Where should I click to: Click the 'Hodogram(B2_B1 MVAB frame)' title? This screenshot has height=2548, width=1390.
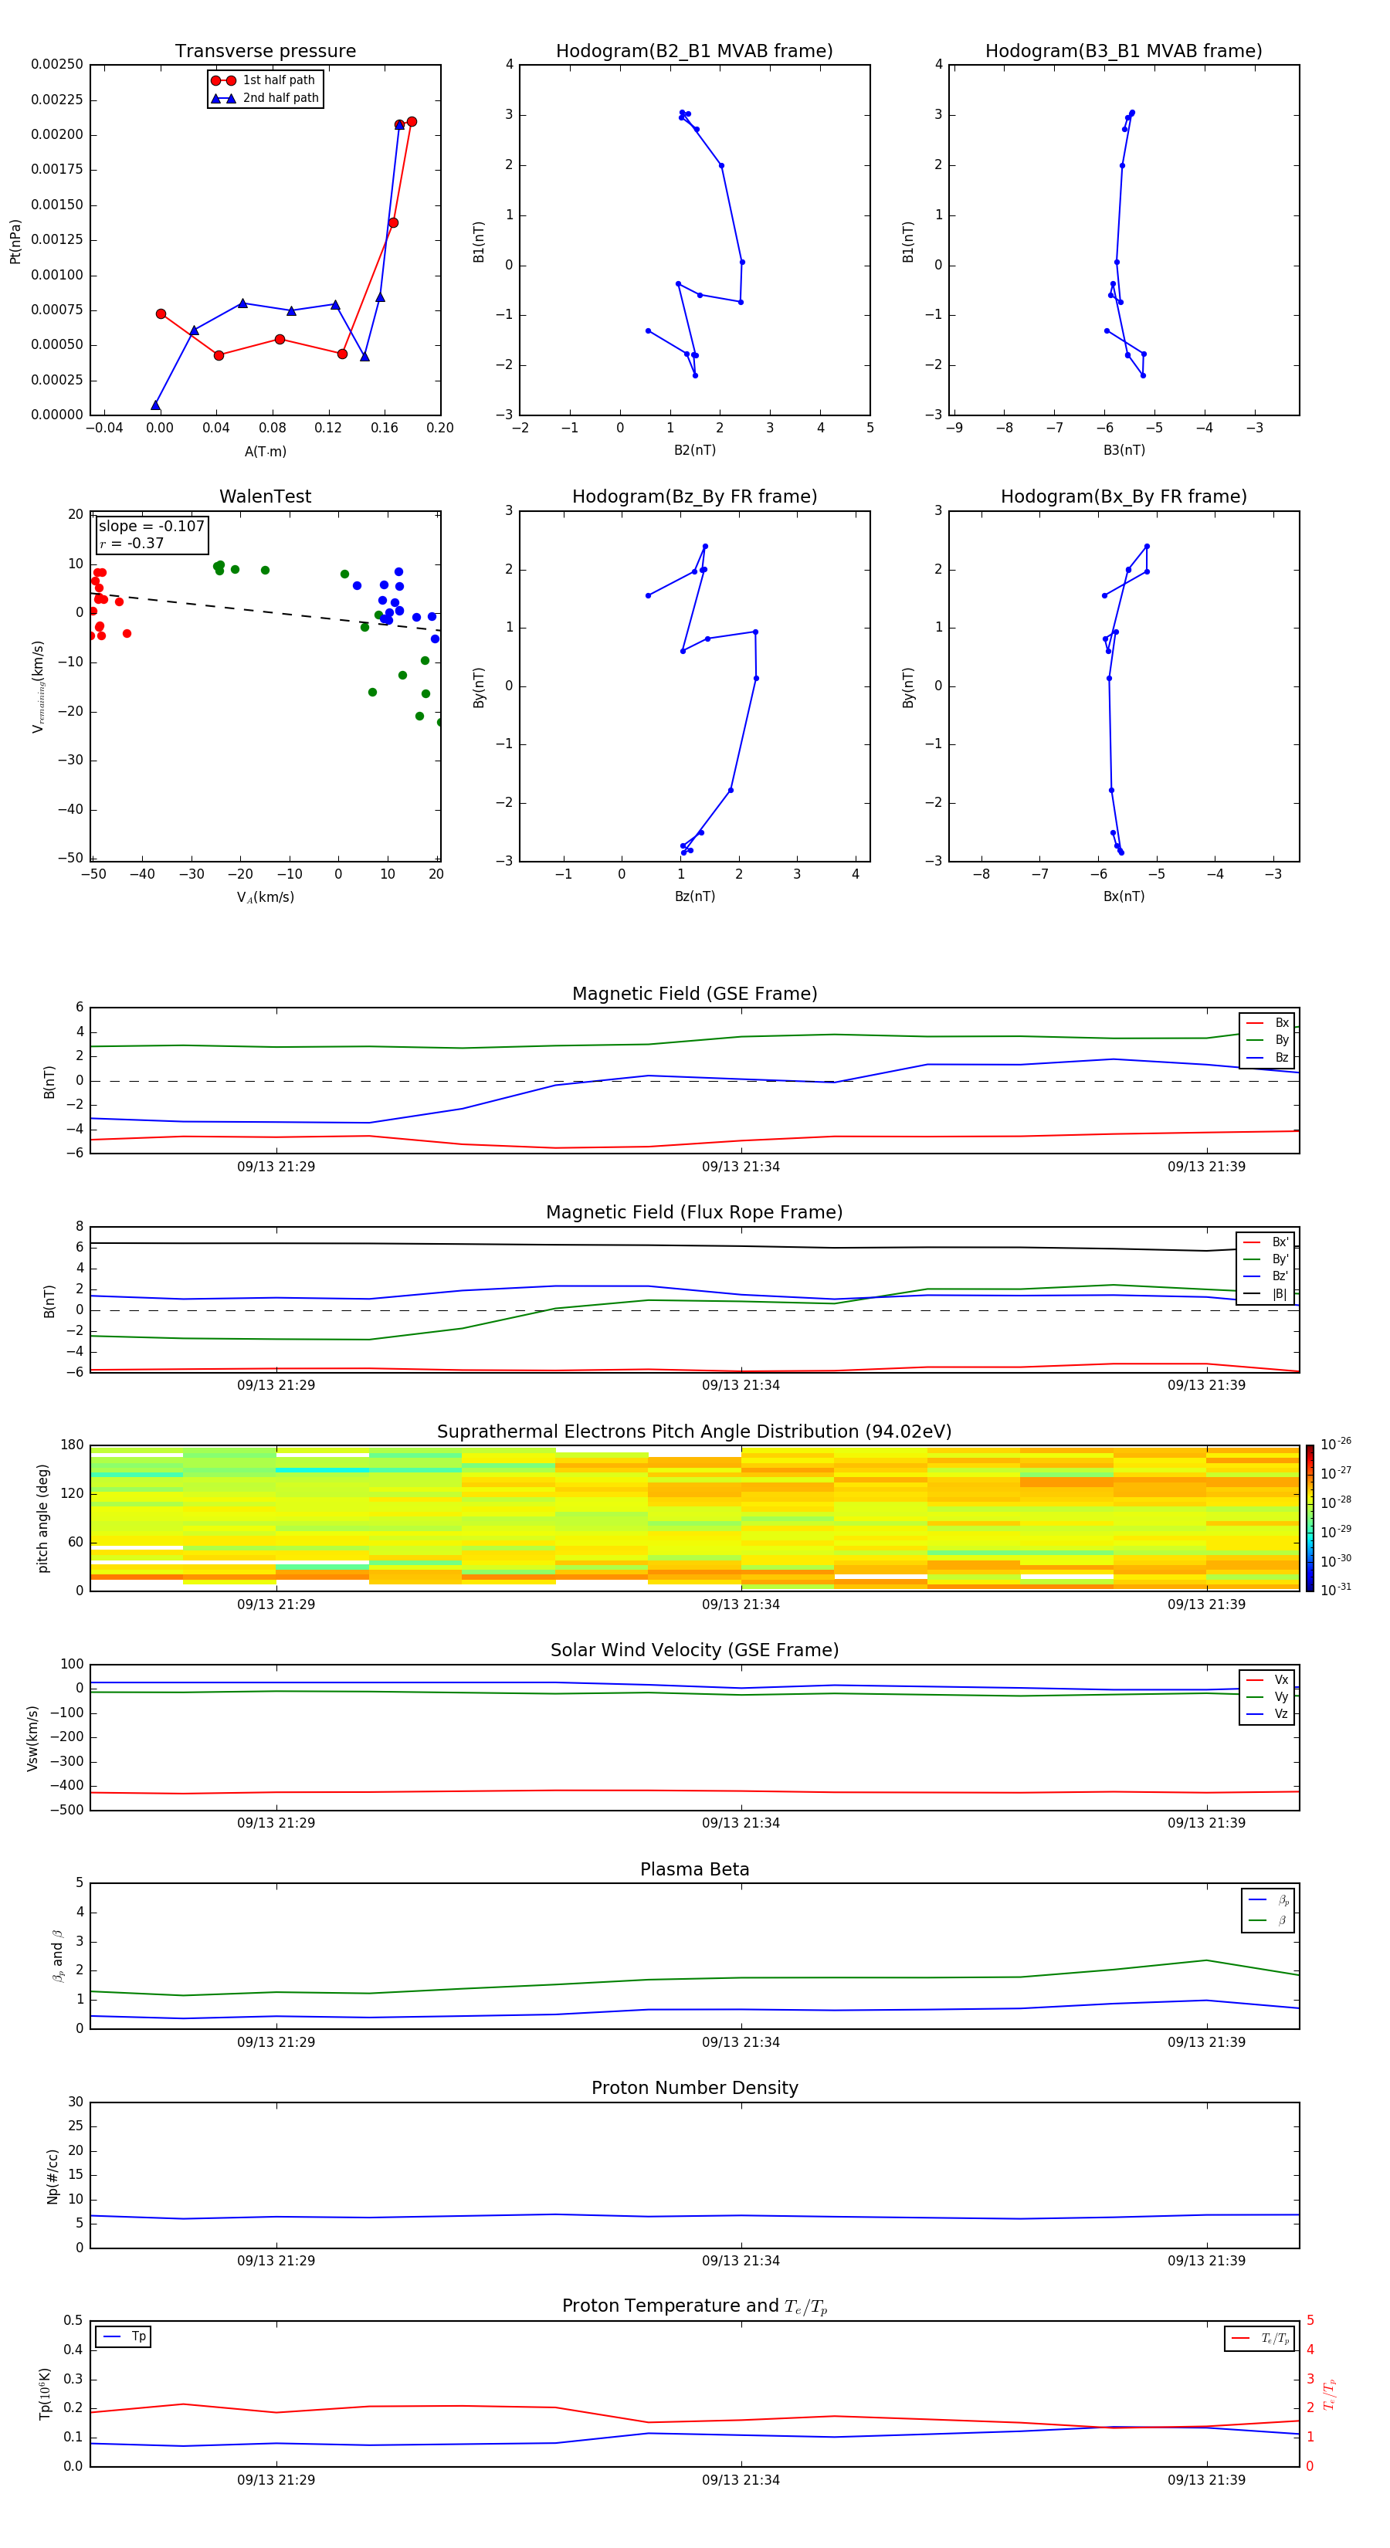[694, 52]
